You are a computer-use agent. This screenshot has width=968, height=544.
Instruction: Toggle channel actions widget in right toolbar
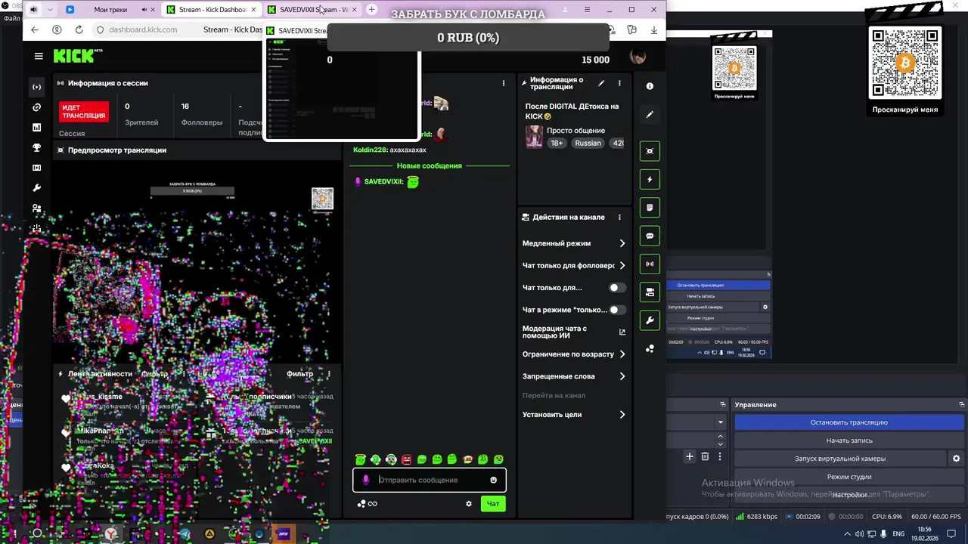[x=650, y=292]
